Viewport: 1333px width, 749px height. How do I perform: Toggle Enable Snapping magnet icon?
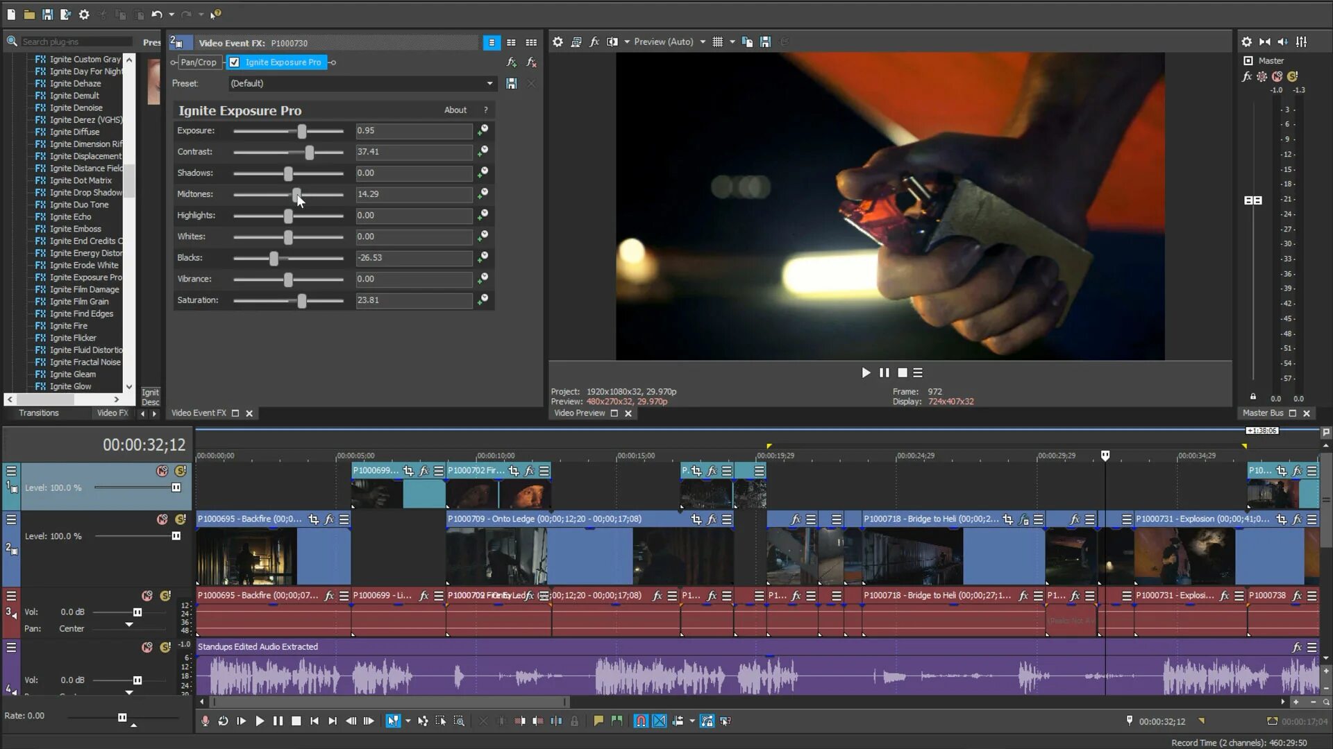(x=641, y=721)
